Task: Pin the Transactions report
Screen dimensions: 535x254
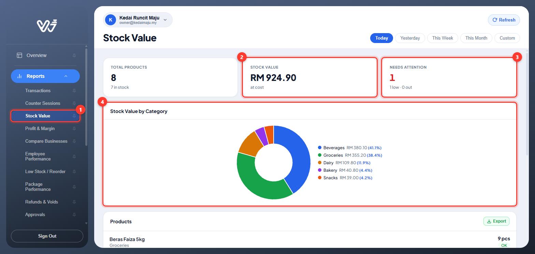Action: pyautogui.click(x=74, y=91)
